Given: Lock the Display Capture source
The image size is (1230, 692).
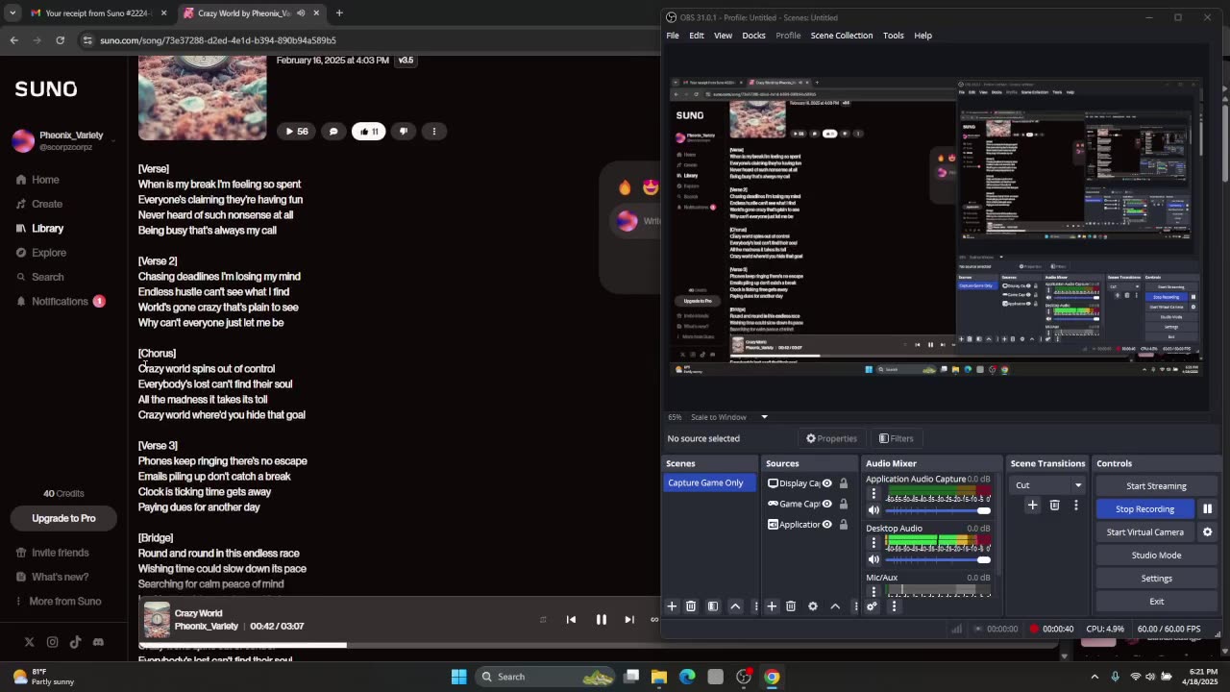Looking at the screenshot, I should pyautogui.click(x=844, y=483).
